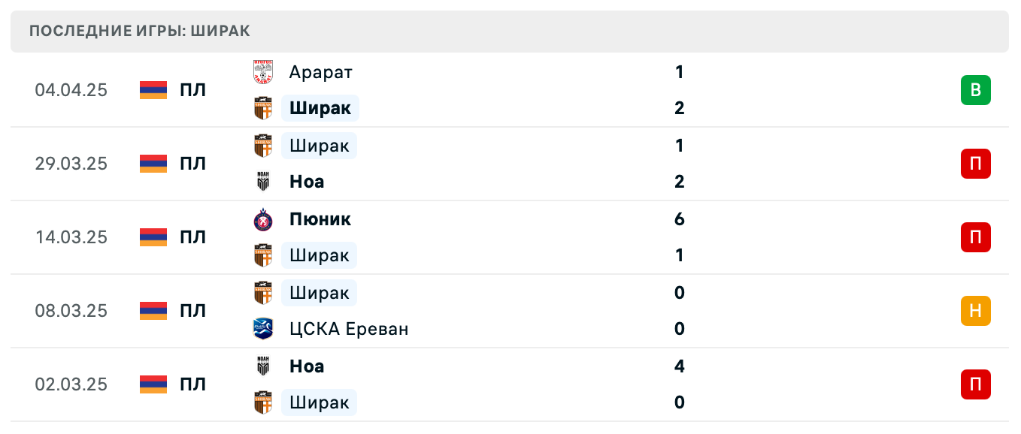Click the green В win badge
The width and height of the screenshot is (1021, 434).
(976, 89)
